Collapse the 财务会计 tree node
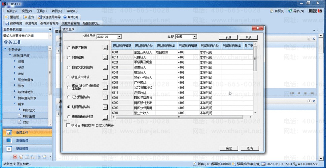 [x=5, y=49]
